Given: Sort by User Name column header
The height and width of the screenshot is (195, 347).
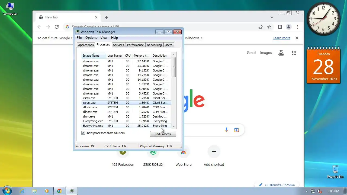Looking at the screenshot, I should (114, 55).
